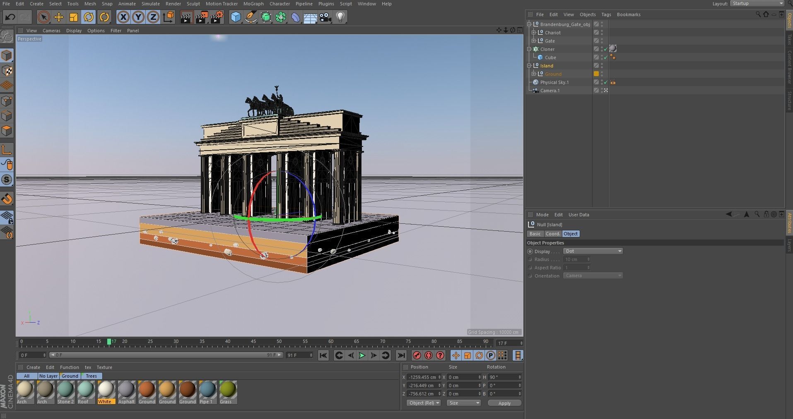Select the Live Selection tool

click(x=43, y=17)
